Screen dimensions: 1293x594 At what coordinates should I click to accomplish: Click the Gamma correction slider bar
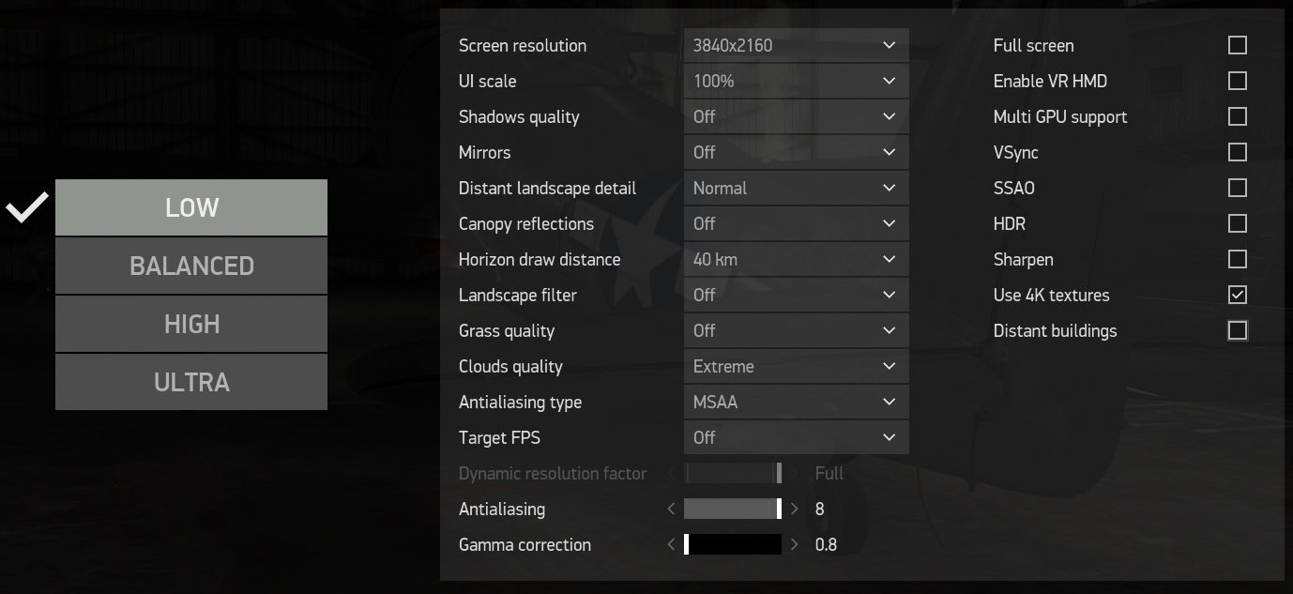coord(733,544)
